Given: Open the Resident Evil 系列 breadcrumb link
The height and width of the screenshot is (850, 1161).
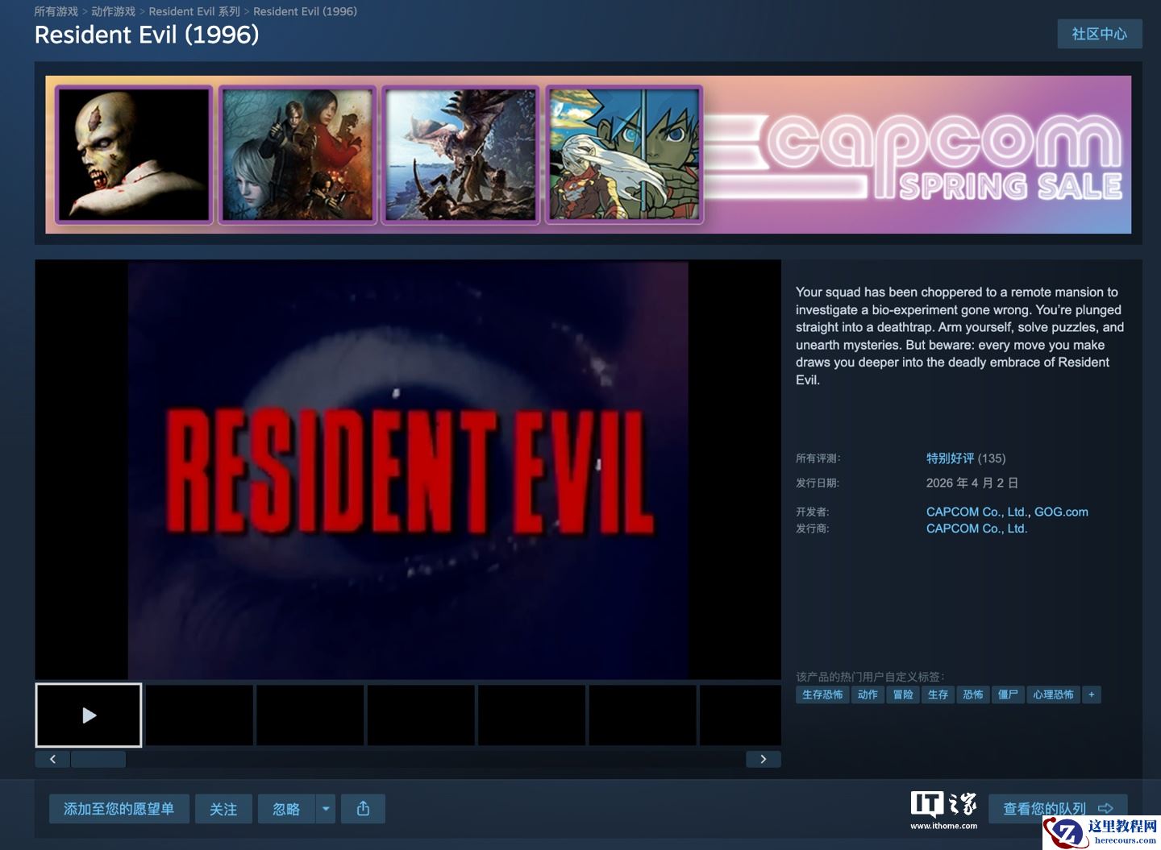Looking at the screenshot, I should (194, 11).
